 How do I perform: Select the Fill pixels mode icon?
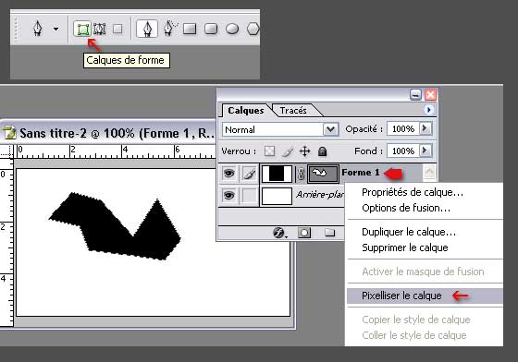click(117, 29)
